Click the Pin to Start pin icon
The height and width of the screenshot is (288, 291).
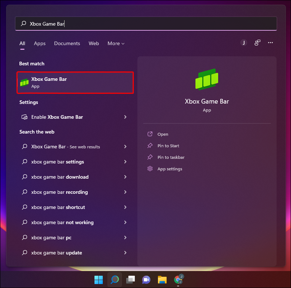tap(150, 145)
